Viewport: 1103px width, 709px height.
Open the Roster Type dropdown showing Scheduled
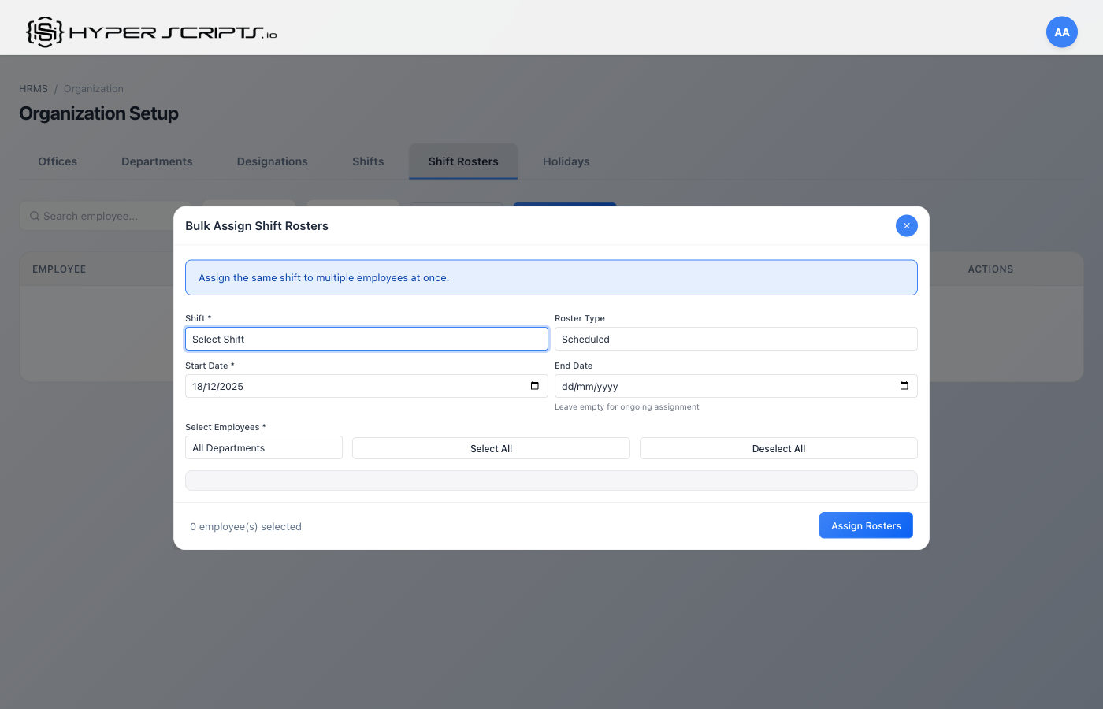736,339
